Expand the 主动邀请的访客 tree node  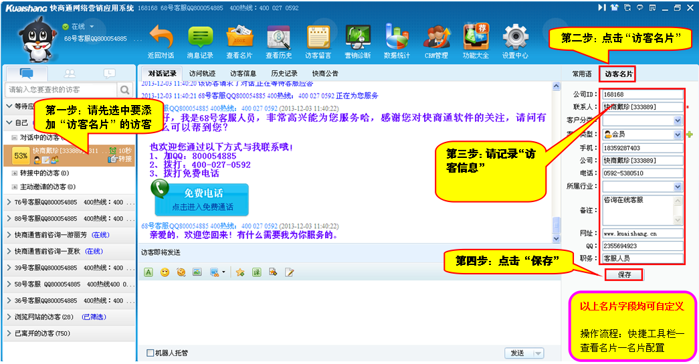point(15,187)
